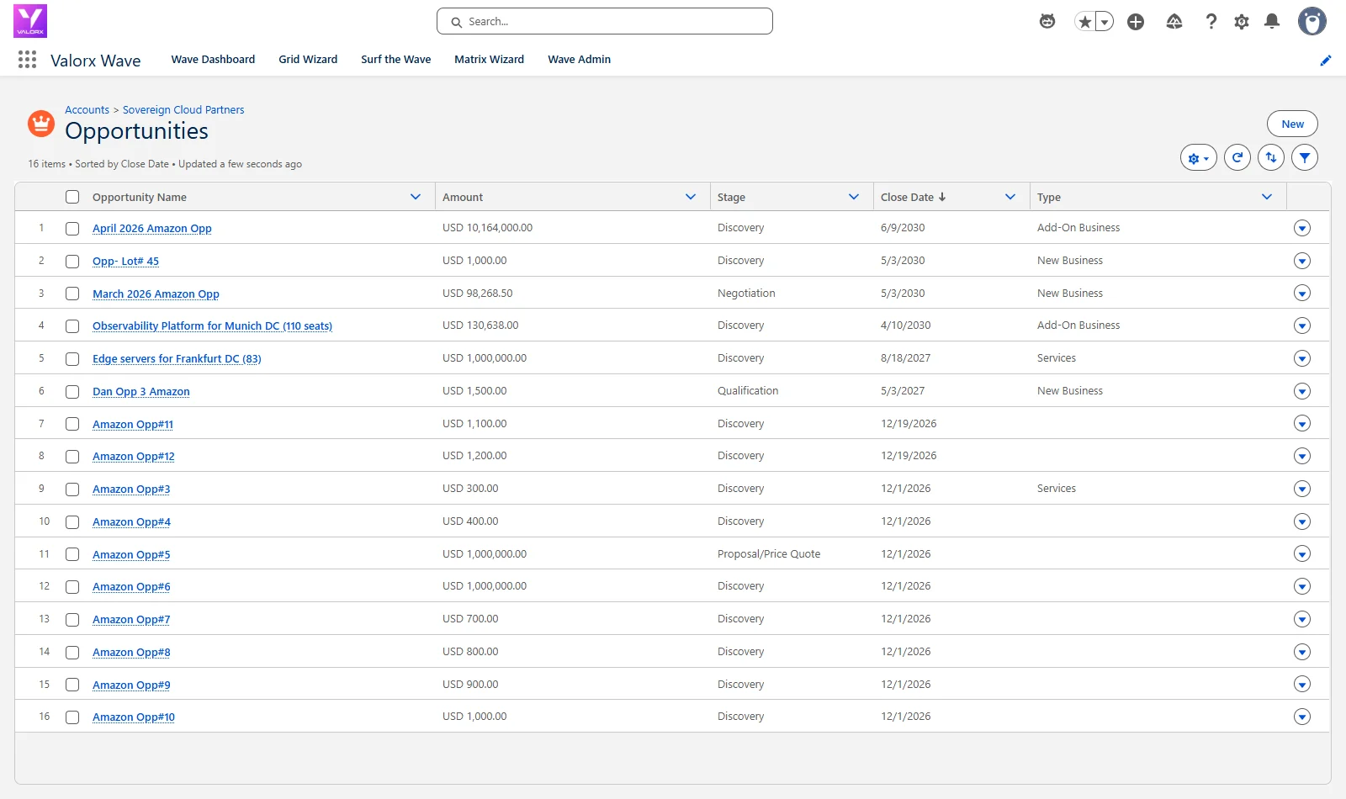This screenshot has height=799, width=1346.
Task: Open row actions for April 2026 Amazon Opp
Action: click(x=1302, y=228)
